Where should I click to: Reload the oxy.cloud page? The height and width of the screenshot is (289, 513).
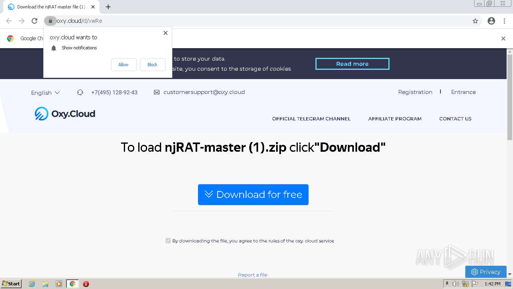(x=34, y=21)
